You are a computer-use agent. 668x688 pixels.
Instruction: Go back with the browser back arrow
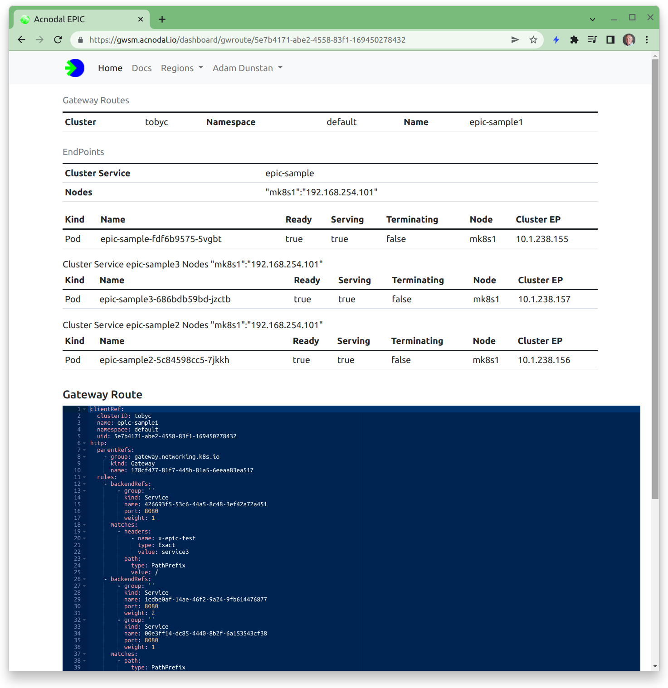click(21, 40)
